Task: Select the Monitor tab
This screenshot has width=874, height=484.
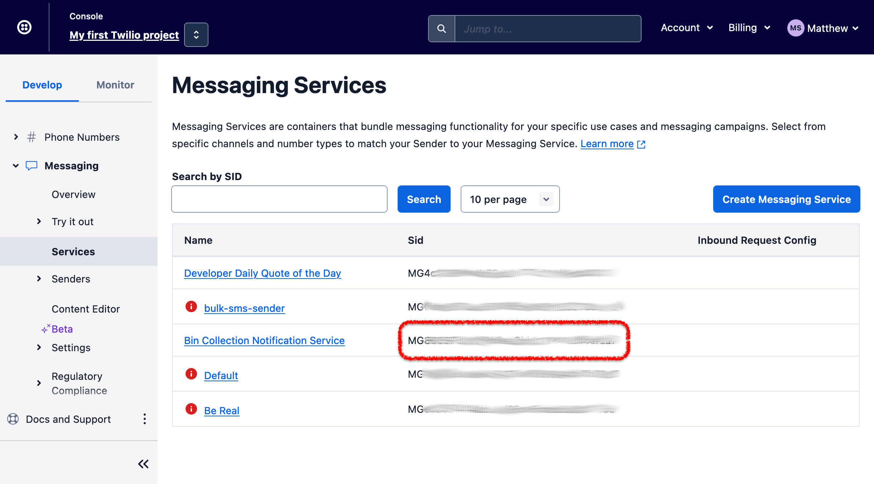Action: 115,84
